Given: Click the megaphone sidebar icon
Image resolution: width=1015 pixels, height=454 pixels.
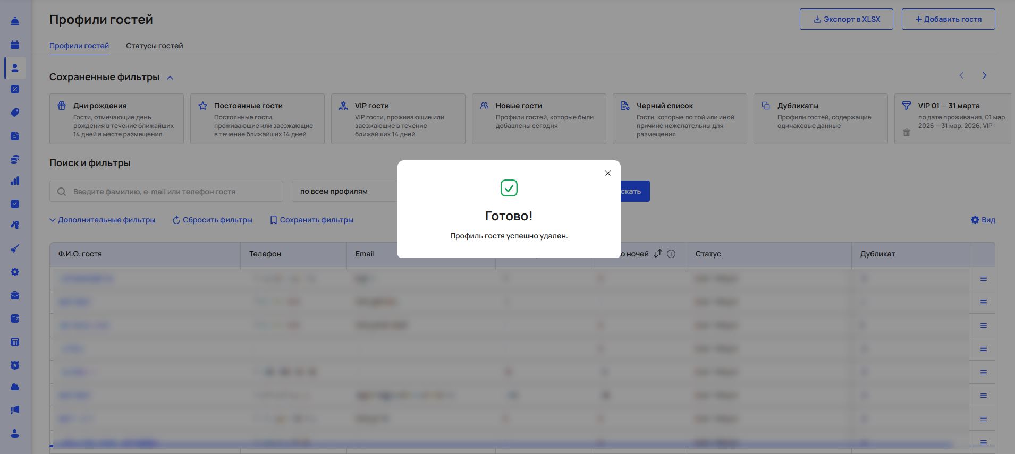Looking at the screenshot, I should click(x=15, y=409).
